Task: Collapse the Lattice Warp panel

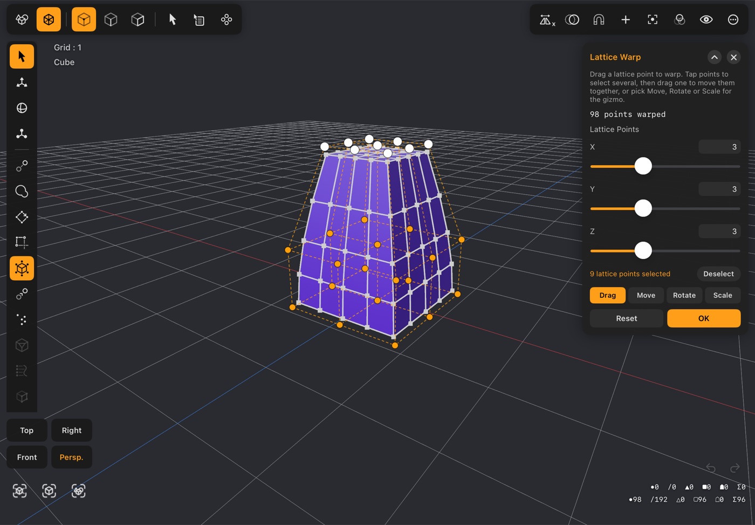Action: (714, 57)
